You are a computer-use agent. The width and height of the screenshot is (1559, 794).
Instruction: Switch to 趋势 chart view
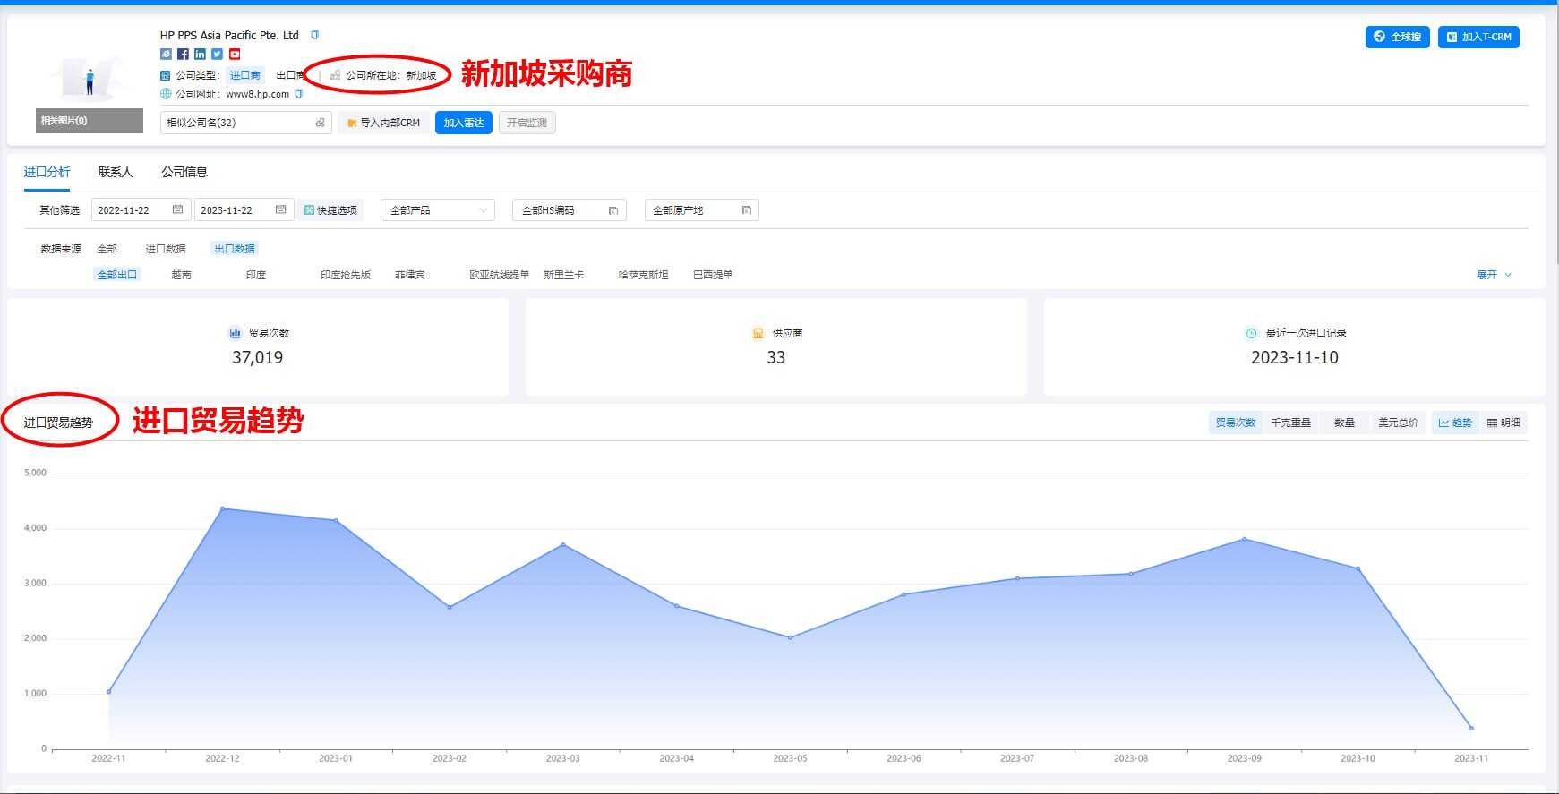pyautogui.click(x=1455, y=423)
